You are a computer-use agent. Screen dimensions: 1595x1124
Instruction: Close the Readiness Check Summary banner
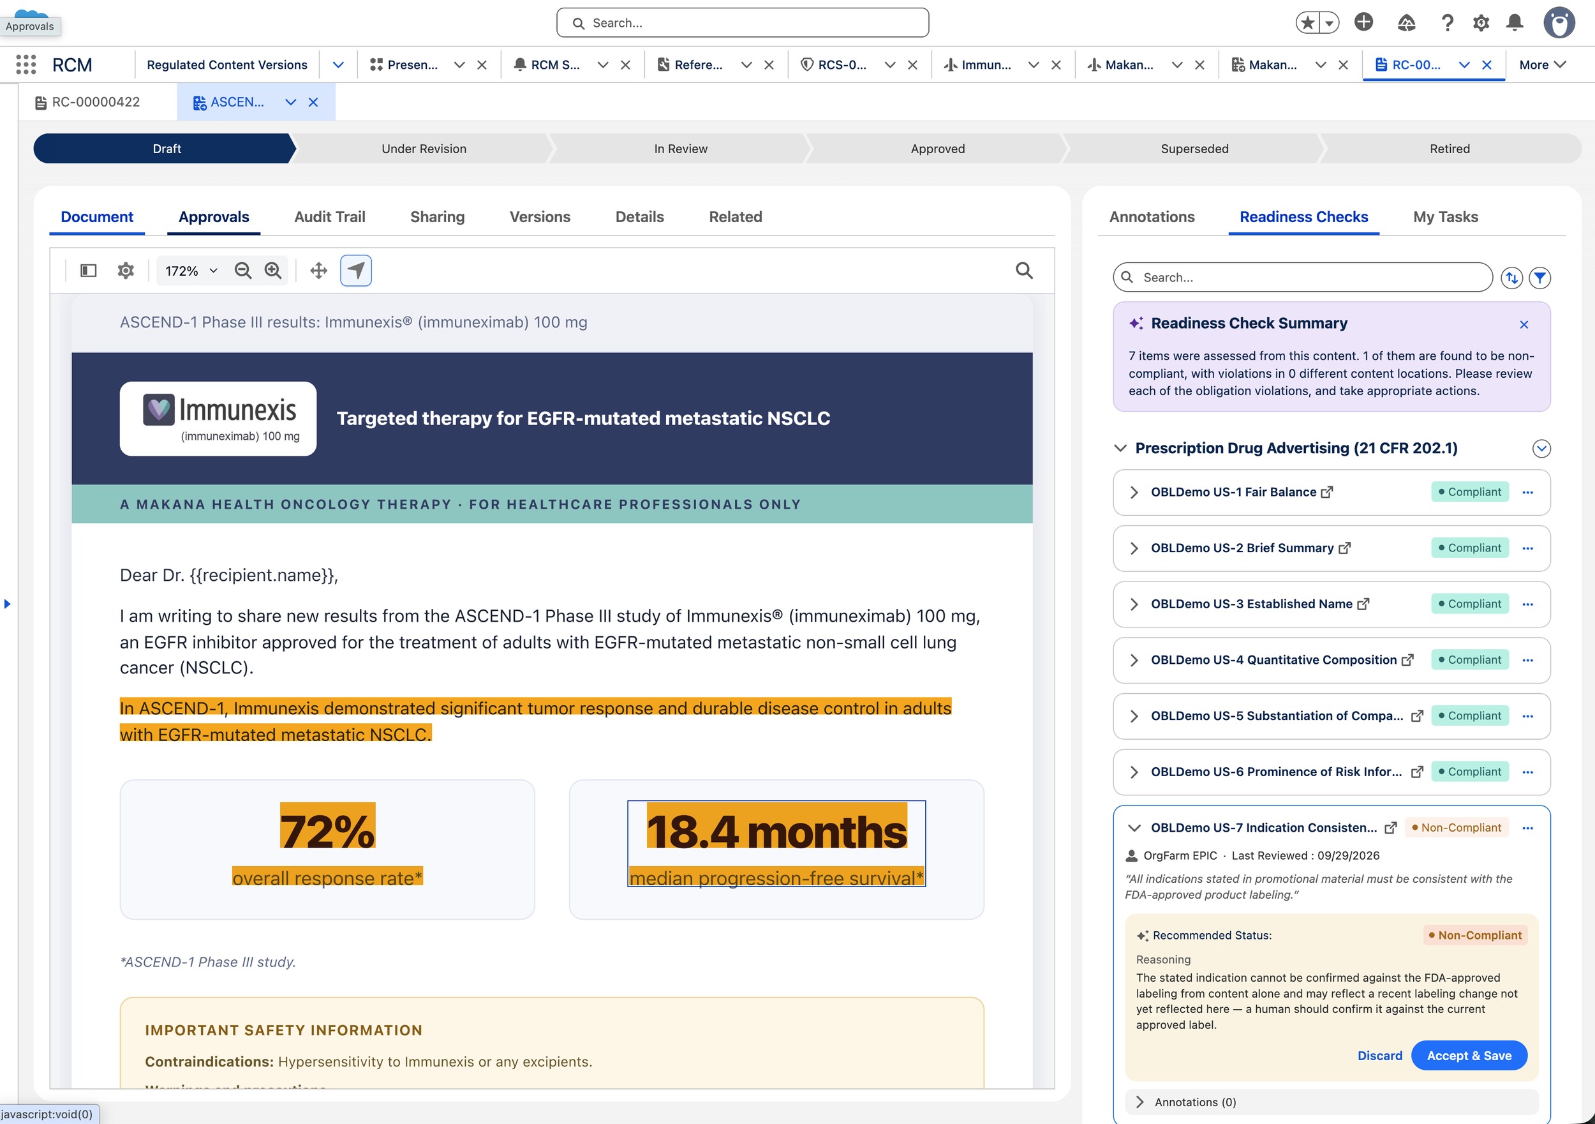(x=1524, y=325)
